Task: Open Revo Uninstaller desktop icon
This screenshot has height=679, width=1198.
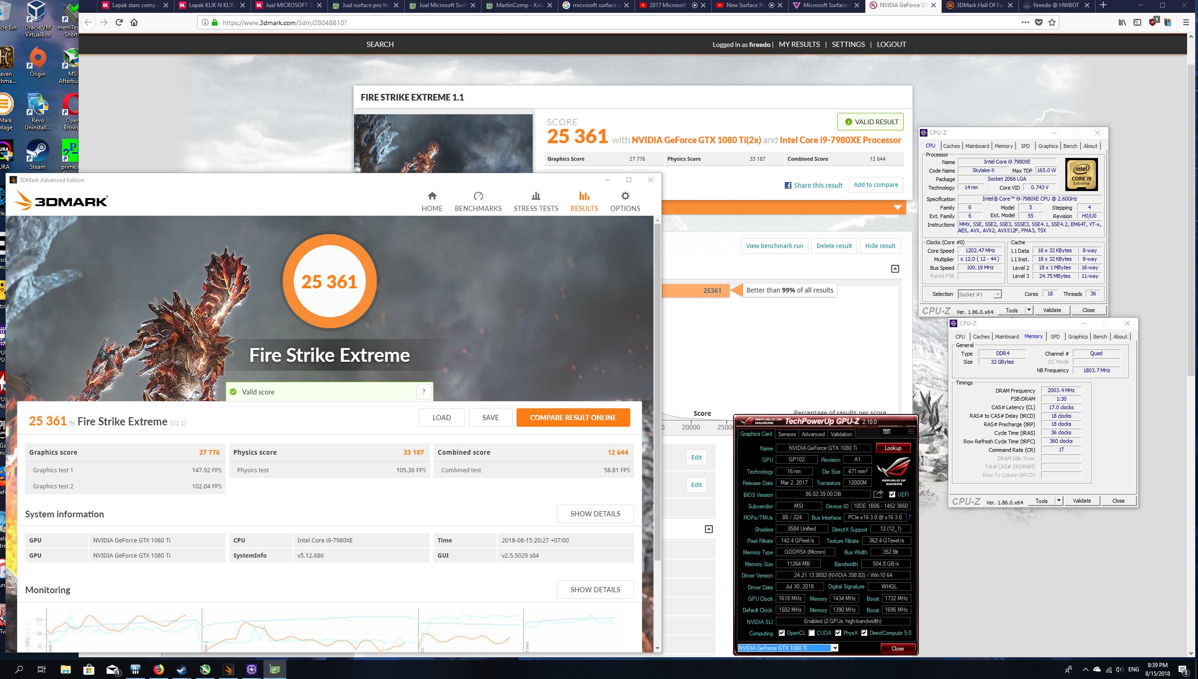Action: point(37,112)
